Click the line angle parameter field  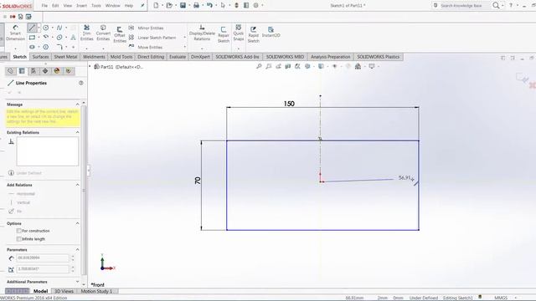tap(43, 269)
